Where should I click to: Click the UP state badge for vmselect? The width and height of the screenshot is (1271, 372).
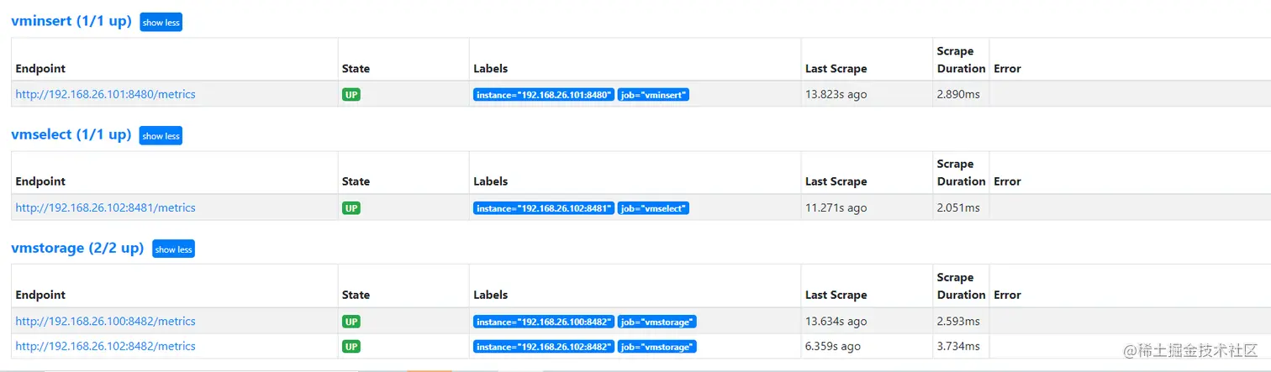point(351,207)
